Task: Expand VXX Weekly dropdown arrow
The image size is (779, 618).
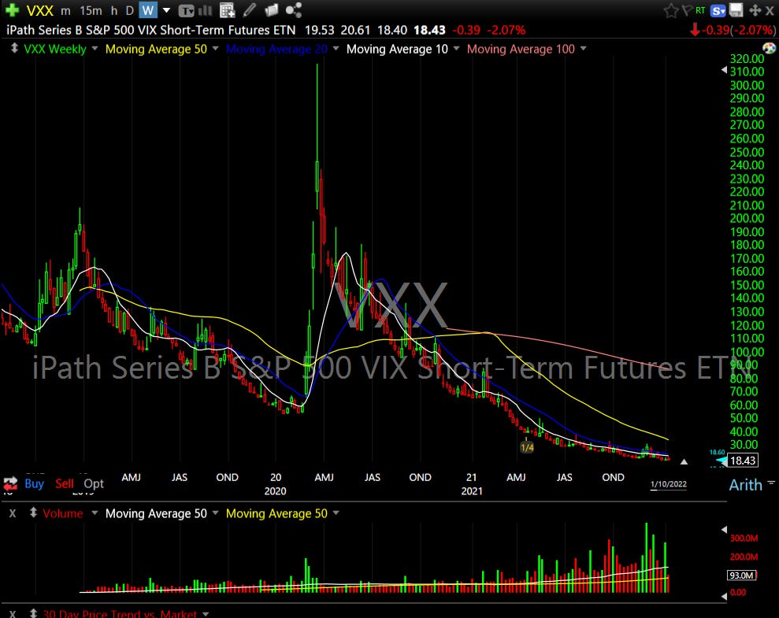Action: tap(95, 48)
